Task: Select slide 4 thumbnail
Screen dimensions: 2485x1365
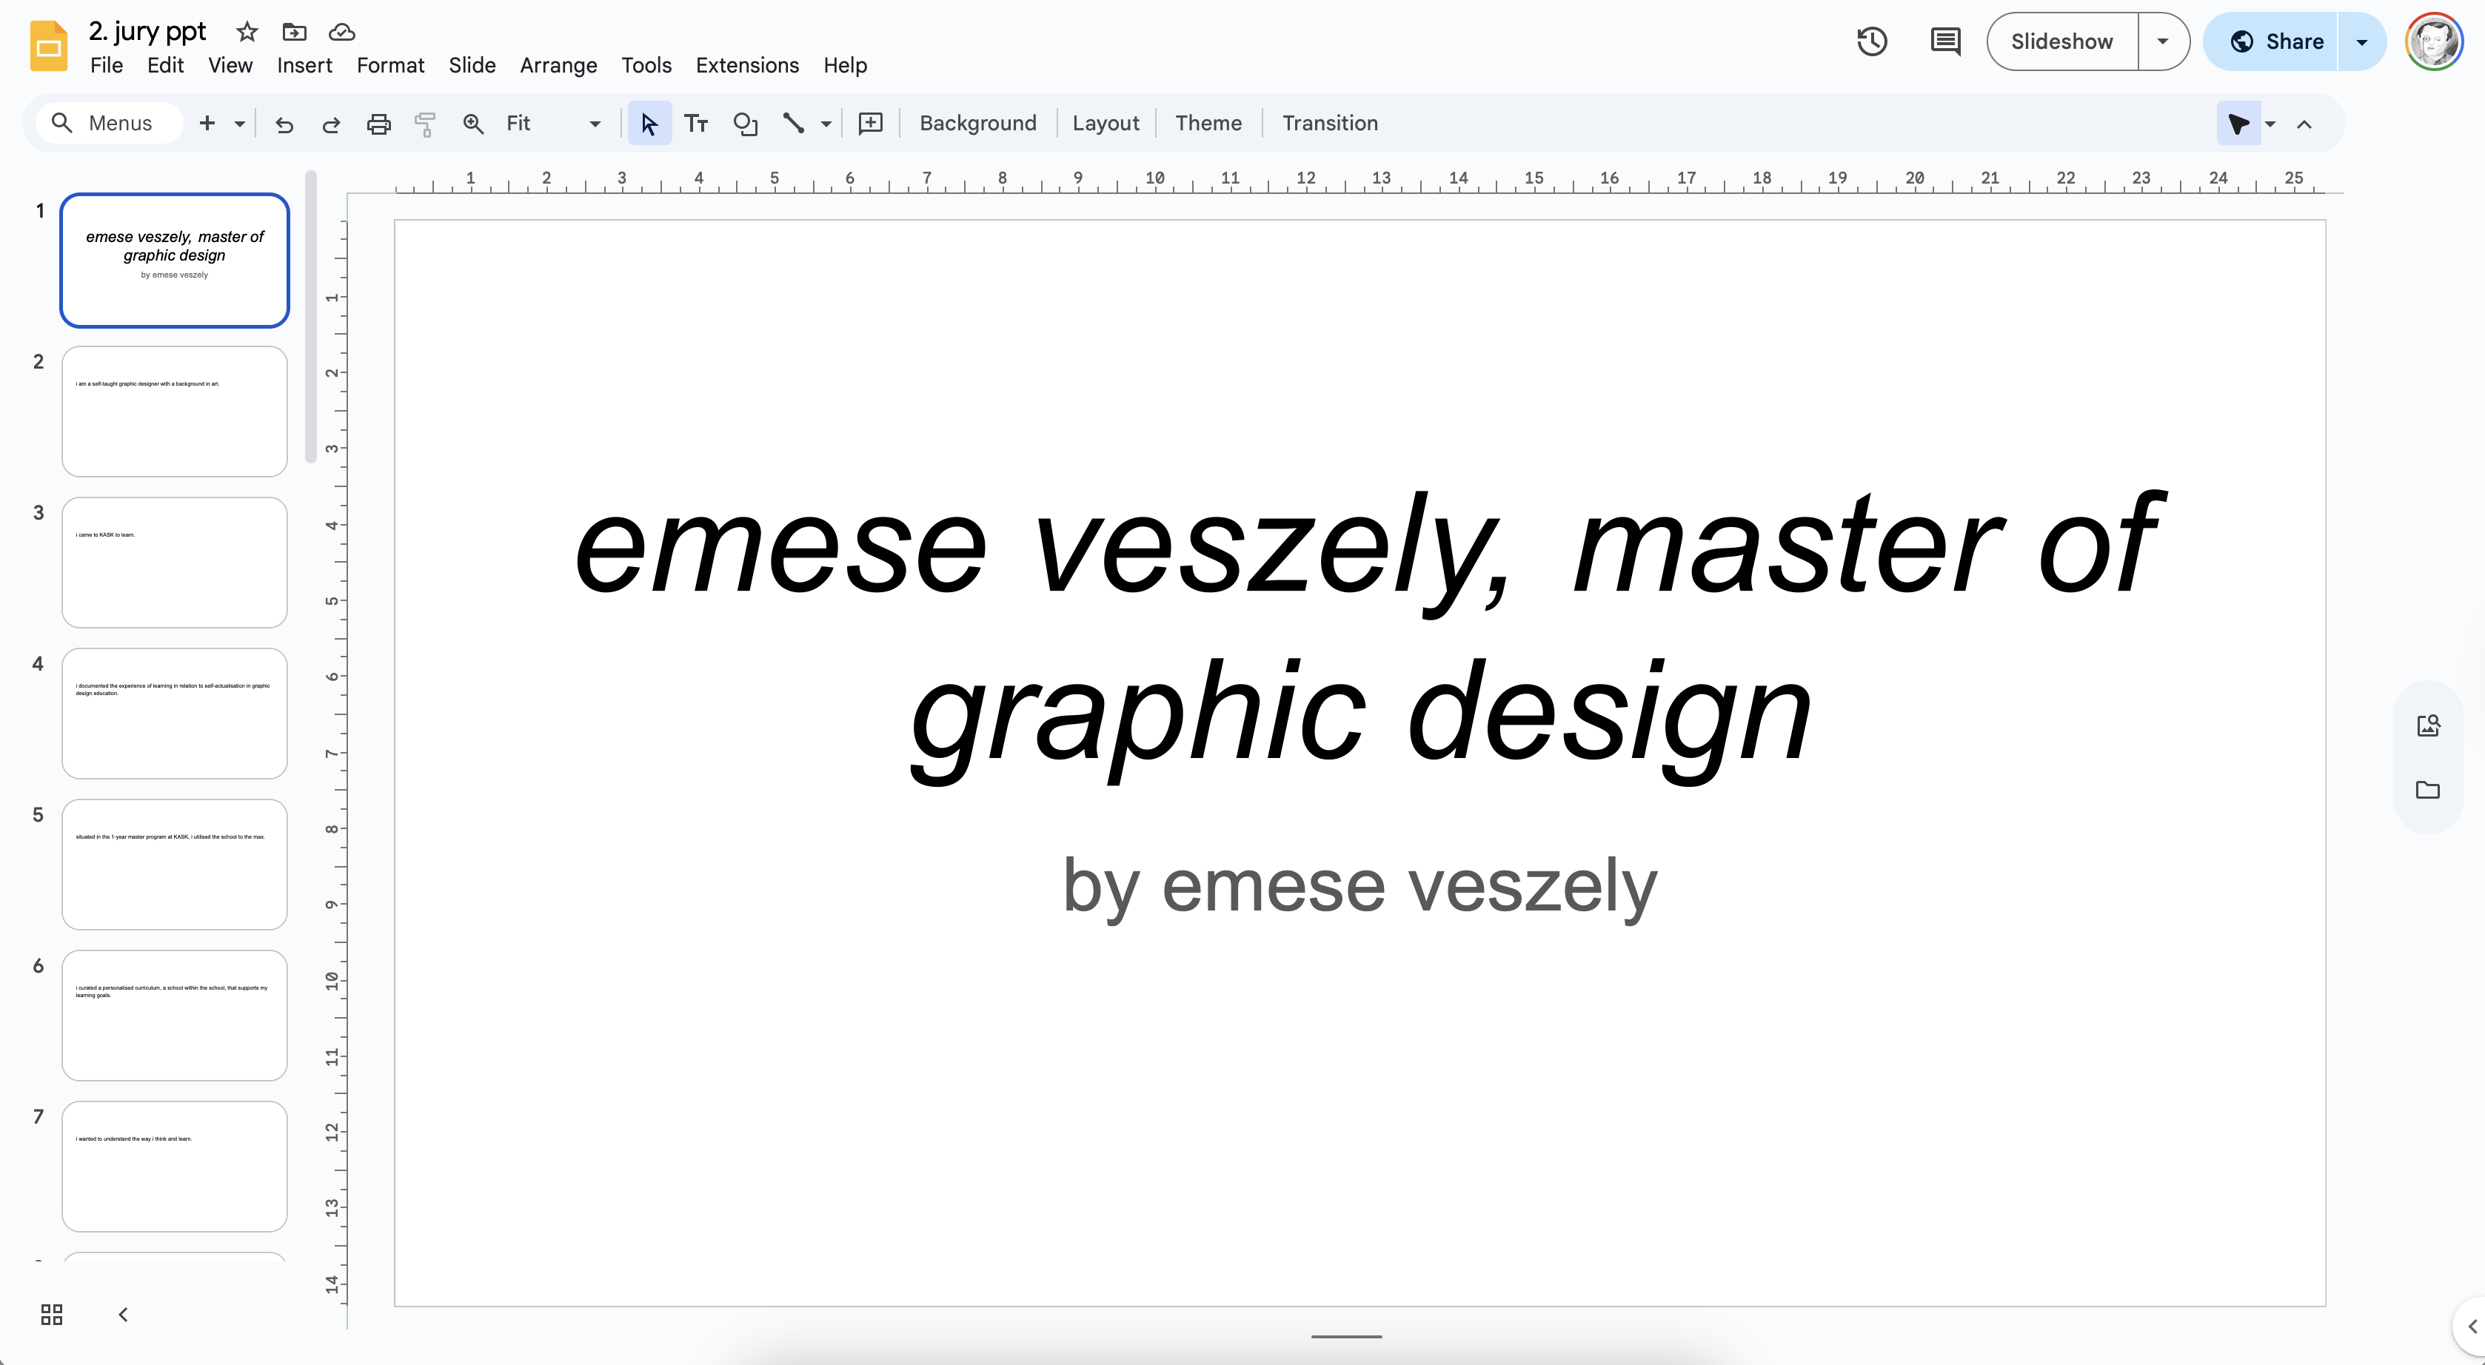Action: pyautogui.click(x=175, y=713)
